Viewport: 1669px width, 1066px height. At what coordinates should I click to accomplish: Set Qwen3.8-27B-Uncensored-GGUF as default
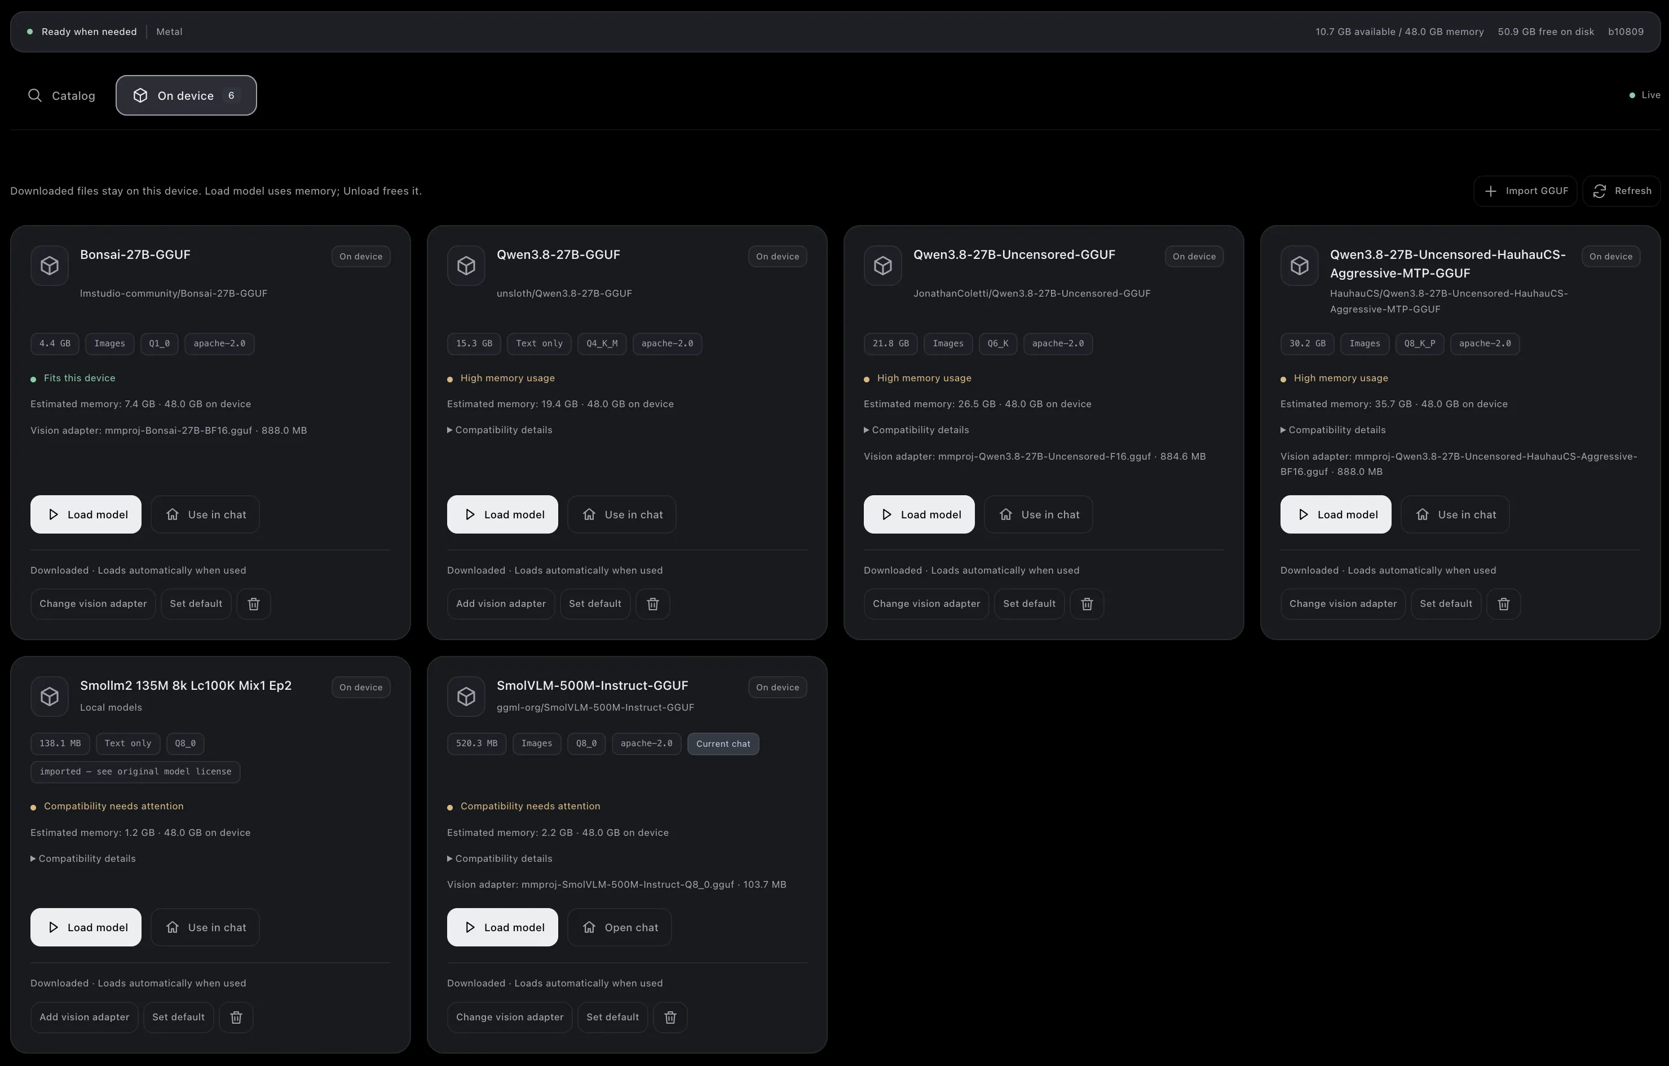pos(1029,604)
